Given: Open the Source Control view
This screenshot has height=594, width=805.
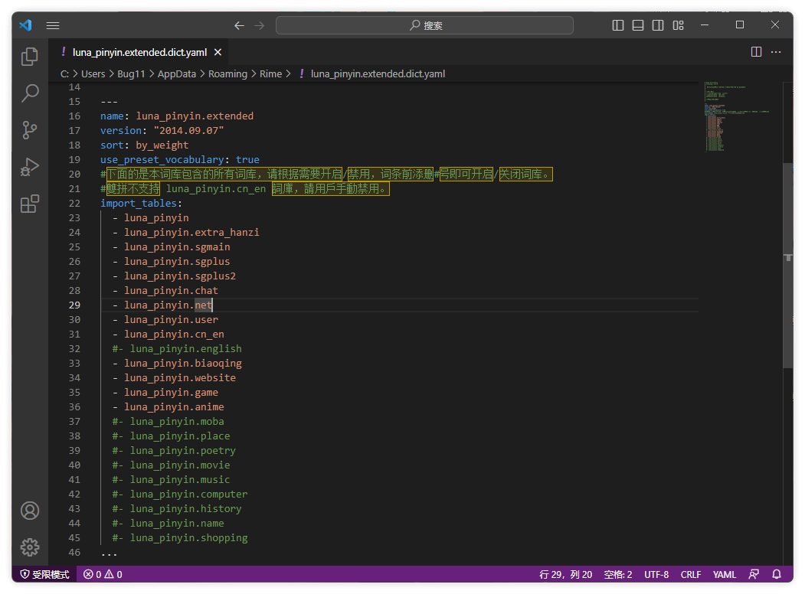Looking at the screenshot, I should (x=30, y=130).
